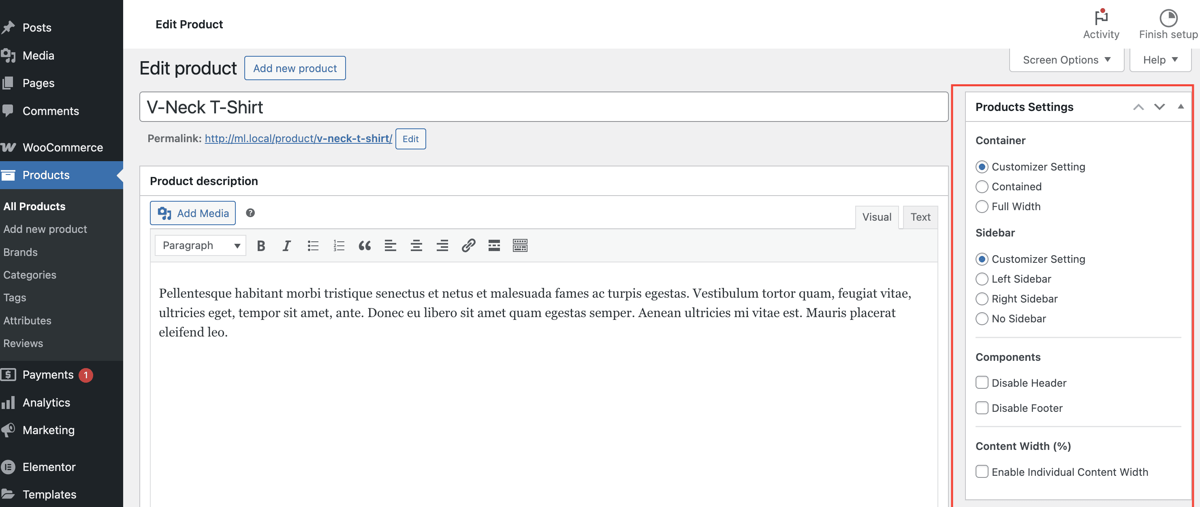1200x507 pixels.
Task: Insert a numbered list
Action: (339, 245)
